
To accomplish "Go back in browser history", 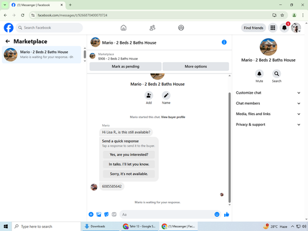I will [x=6, y=15].
